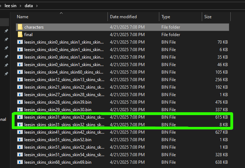Click the file icon of the 615 KB skin31 file

(x=20, y=117)
